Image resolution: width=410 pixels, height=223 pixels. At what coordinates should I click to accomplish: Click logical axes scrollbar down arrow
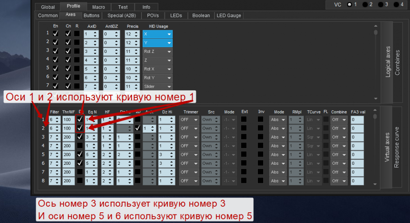point(376,98)
